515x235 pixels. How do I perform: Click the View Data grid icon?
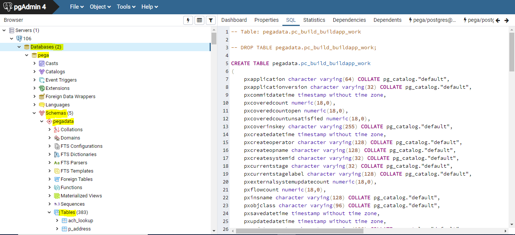tap(199, 20)
